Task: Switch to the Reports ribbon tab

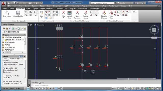Action: point(35,9)
